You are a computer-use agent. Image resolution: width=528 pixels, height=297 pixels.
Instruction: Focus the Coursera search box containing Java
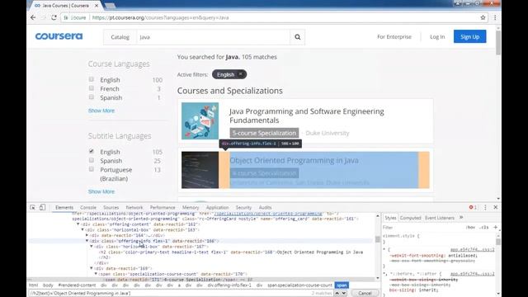click(x=213, y=37)
